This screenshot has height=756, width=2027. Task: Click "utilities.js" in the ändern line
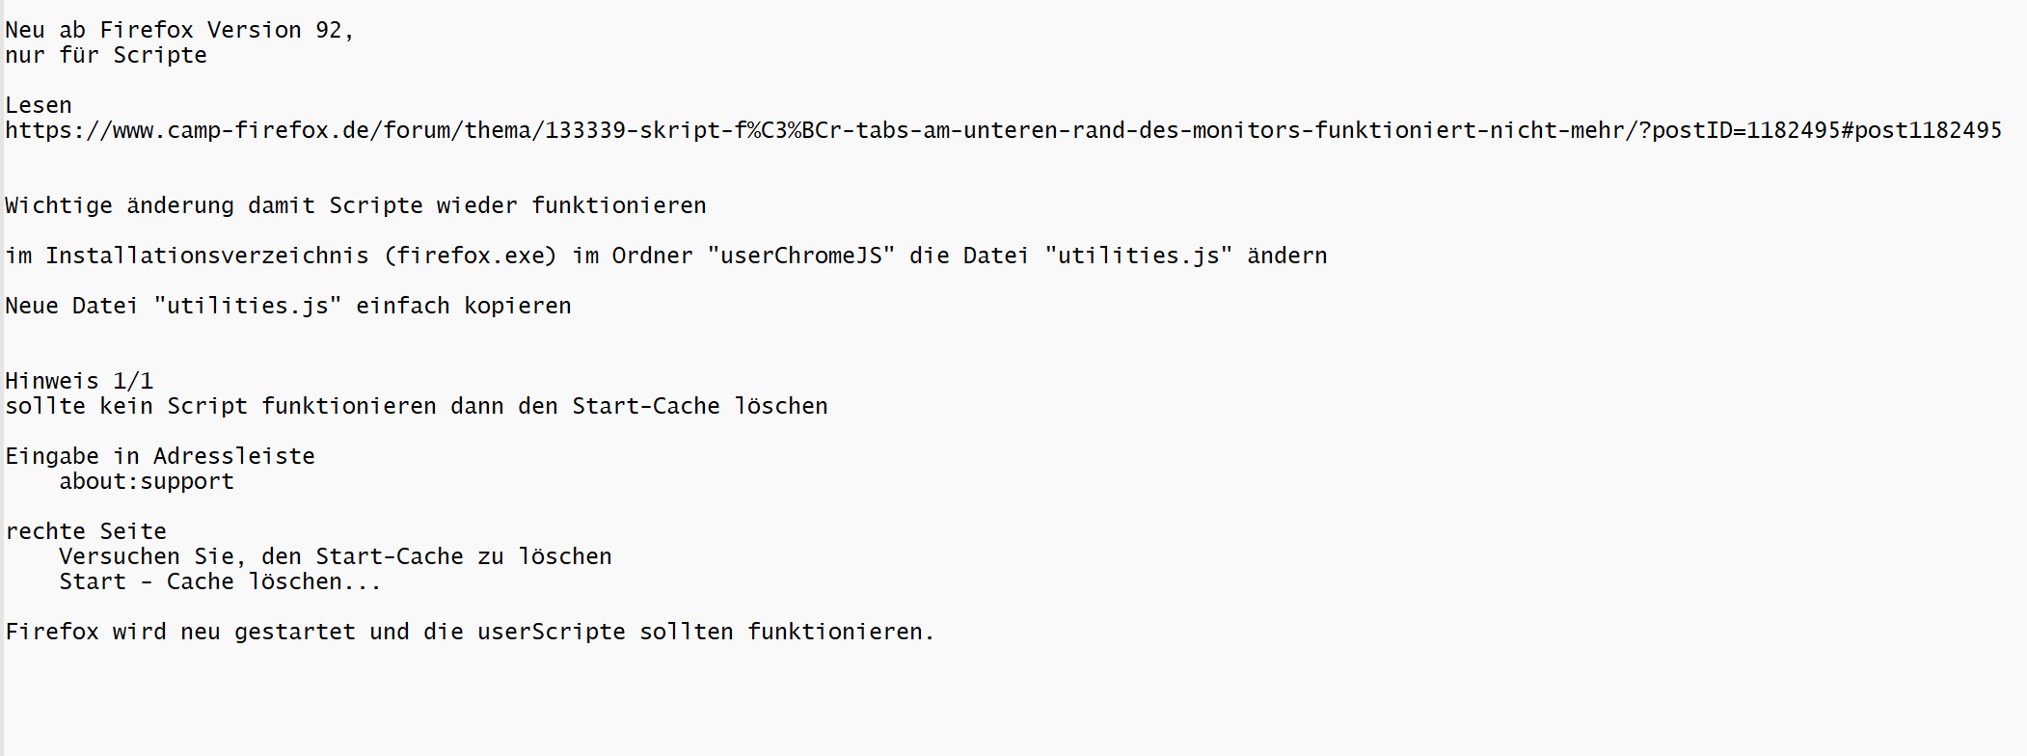(x=1138, y=256)
